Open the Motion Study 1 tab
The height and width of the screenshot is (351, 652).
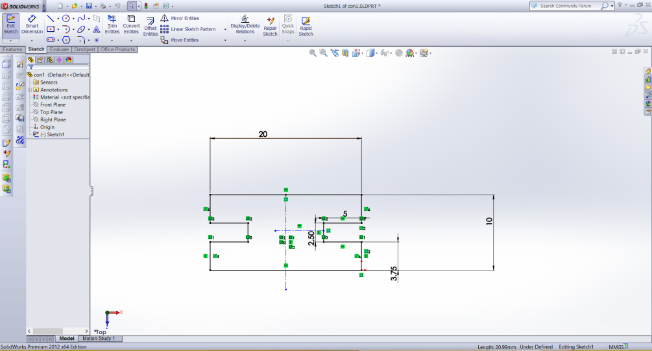coord(99,339)
